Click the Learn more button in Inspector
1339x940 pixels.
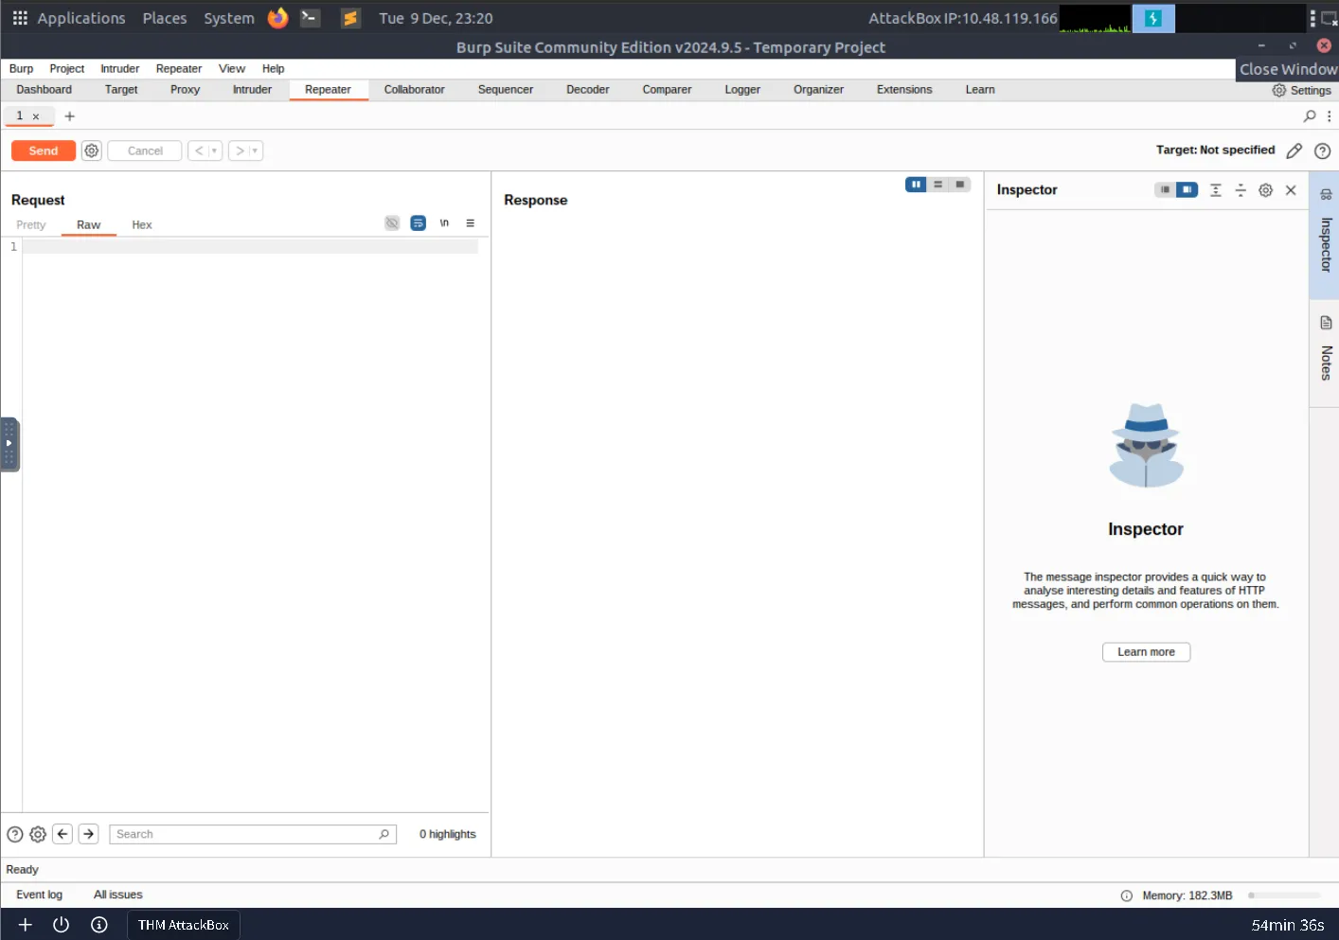(1146, 652)
